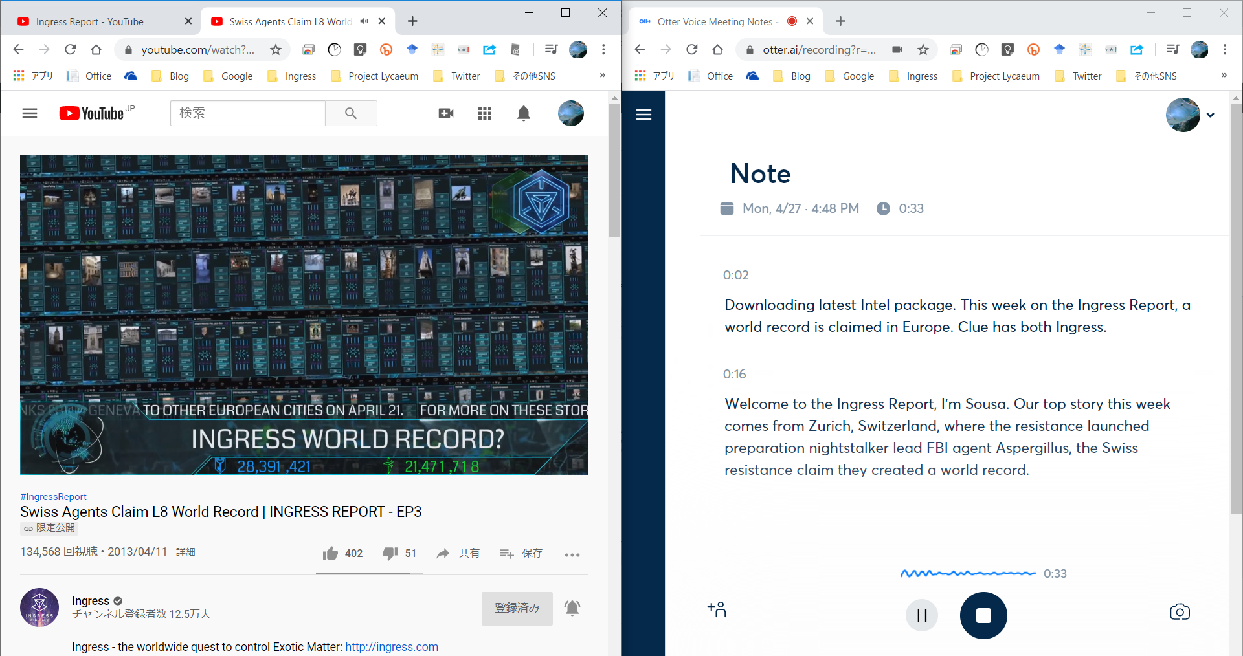This screenshot has height=656, width=1243.
Task: Open YouTube notifications bell
Action: [x=524, y=113]
